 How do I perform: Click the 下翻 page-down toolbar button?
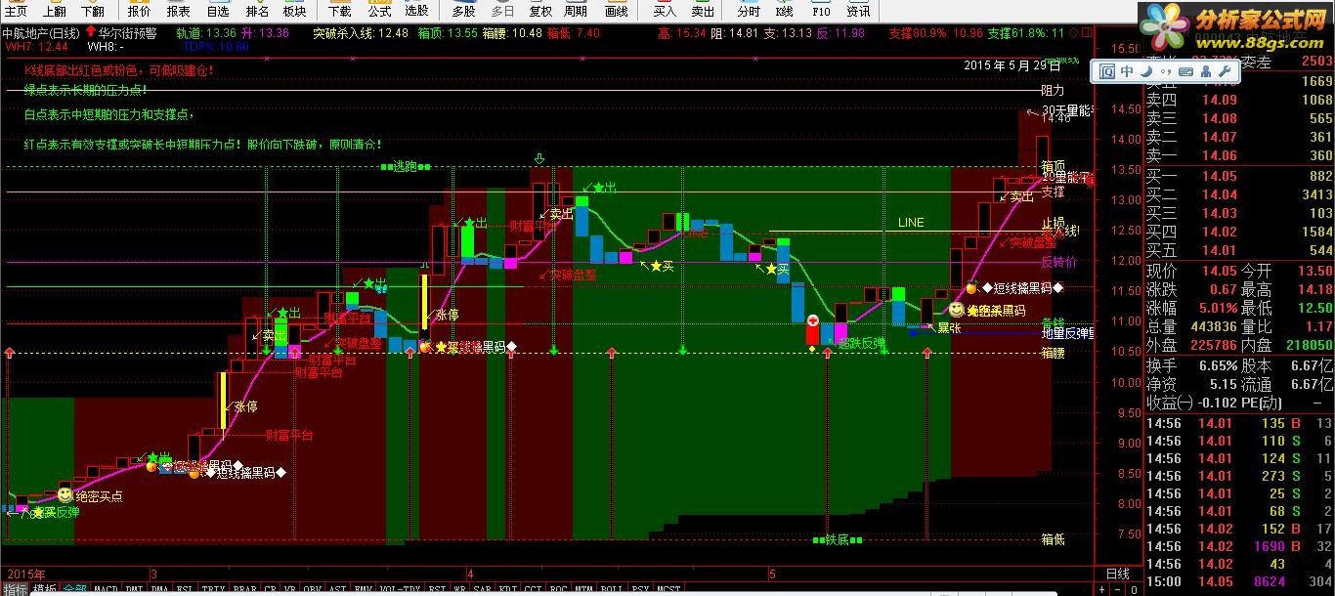click(92, 12)
